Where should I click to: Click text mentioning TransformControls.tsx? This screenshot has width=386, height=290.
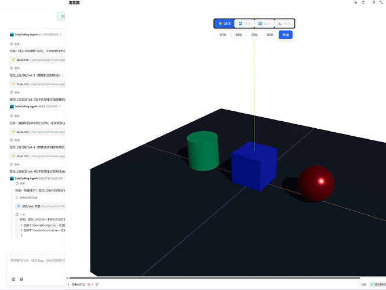43,230
